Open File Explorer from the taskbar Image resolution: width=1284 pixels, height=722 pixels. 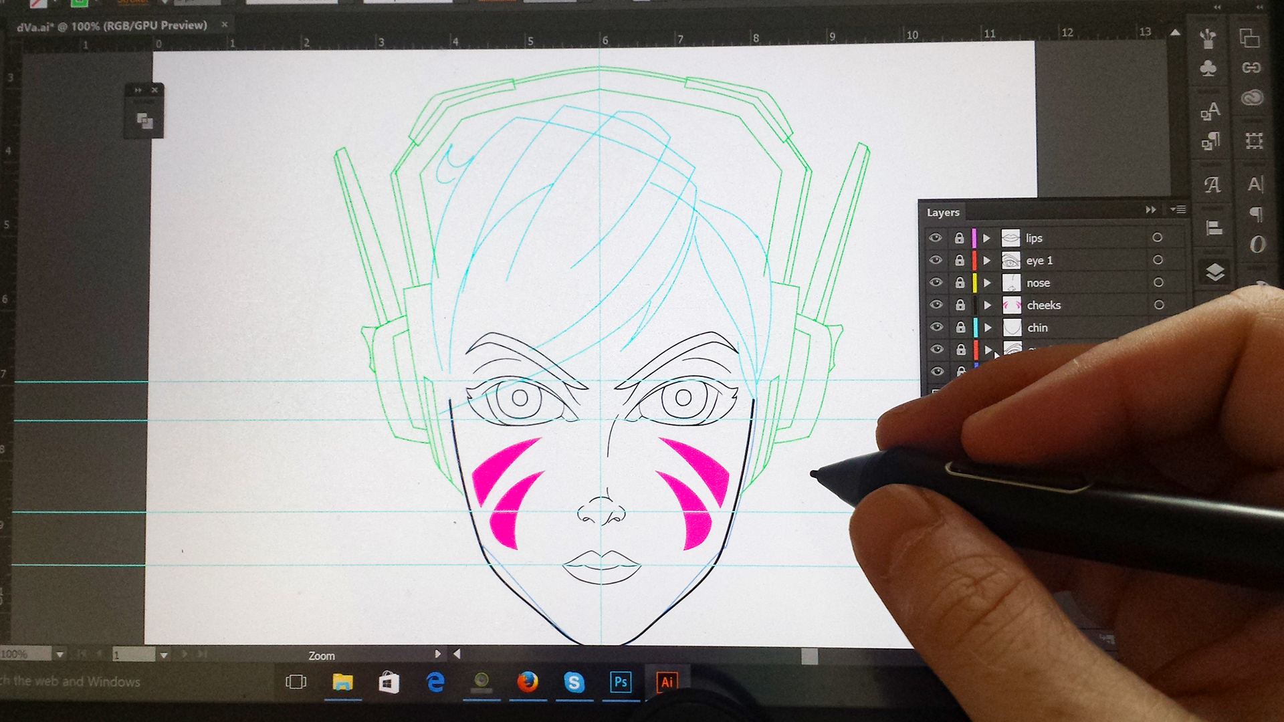[x=342, y=682]
